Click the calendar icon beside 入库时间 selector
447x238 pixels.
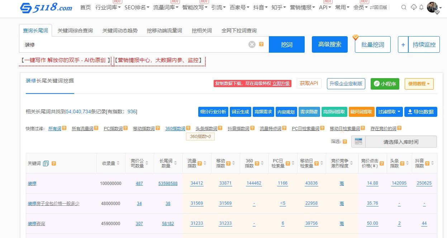pyautogui.click(x=358, y=141)
